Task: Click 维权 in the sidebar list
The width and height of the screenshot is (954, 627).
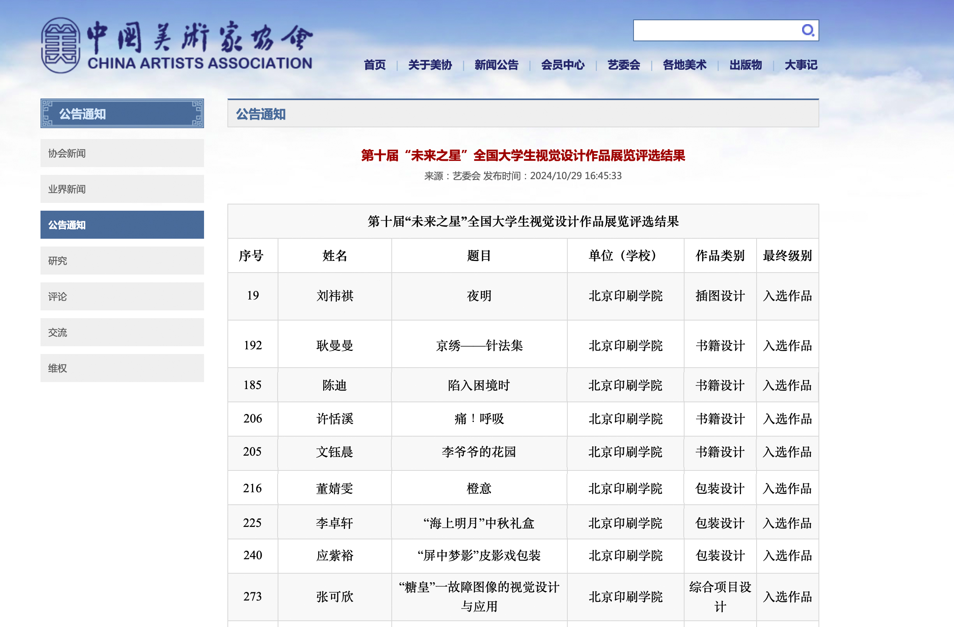Action: [122, 368]
